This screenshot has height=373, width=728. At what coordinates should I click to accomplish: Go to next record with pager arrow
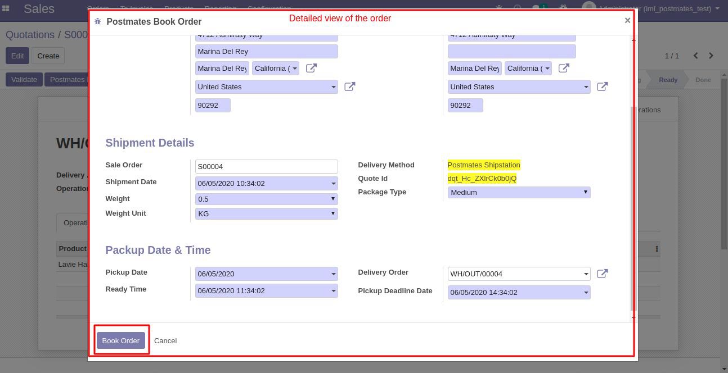tap(711, 56)
